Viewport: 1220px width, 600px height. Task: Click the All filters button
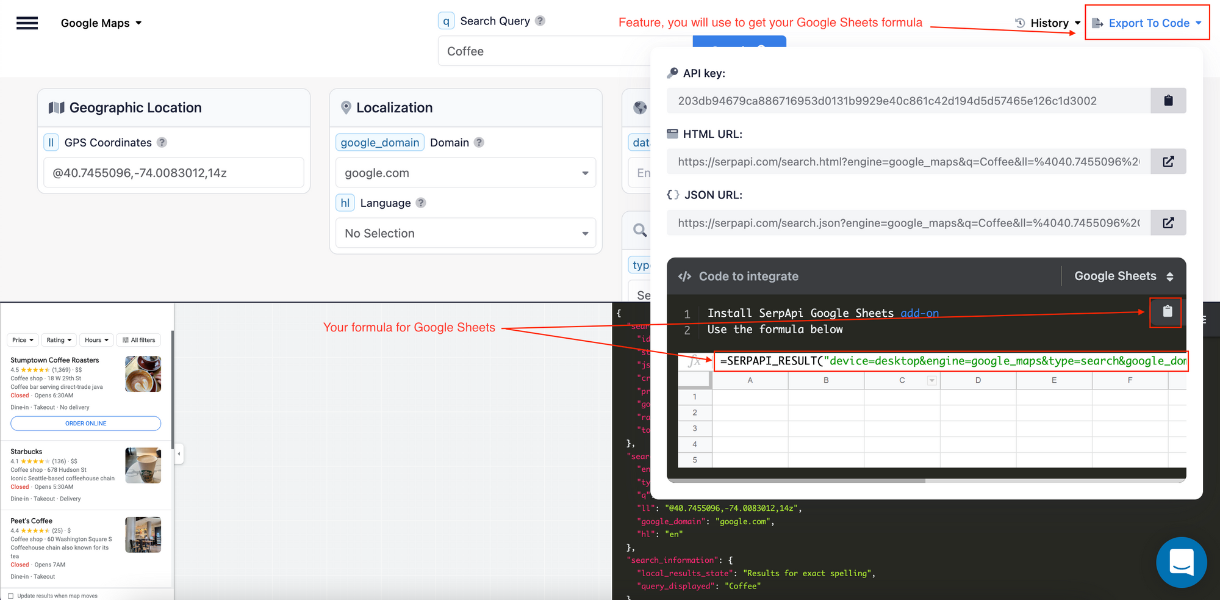point(138,340)
